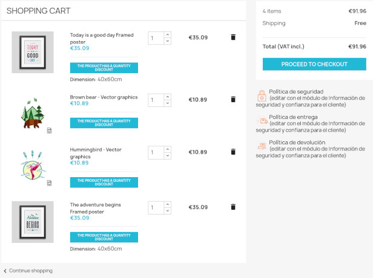This screenshot has height=278, width=373.
Task: Decrease quantity of The adventure begins poster
Action: click(168, 211)
